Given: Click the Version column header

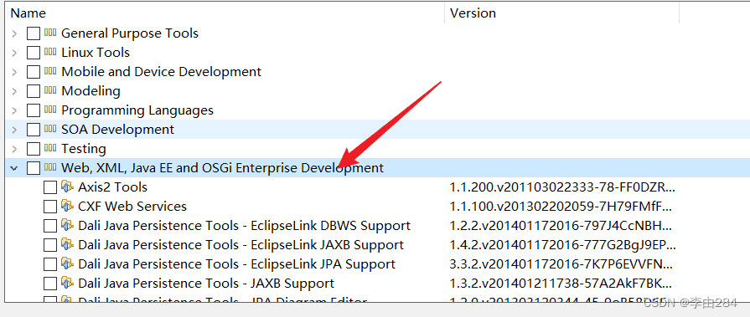Looking at the screenshot, I should 562,13.
